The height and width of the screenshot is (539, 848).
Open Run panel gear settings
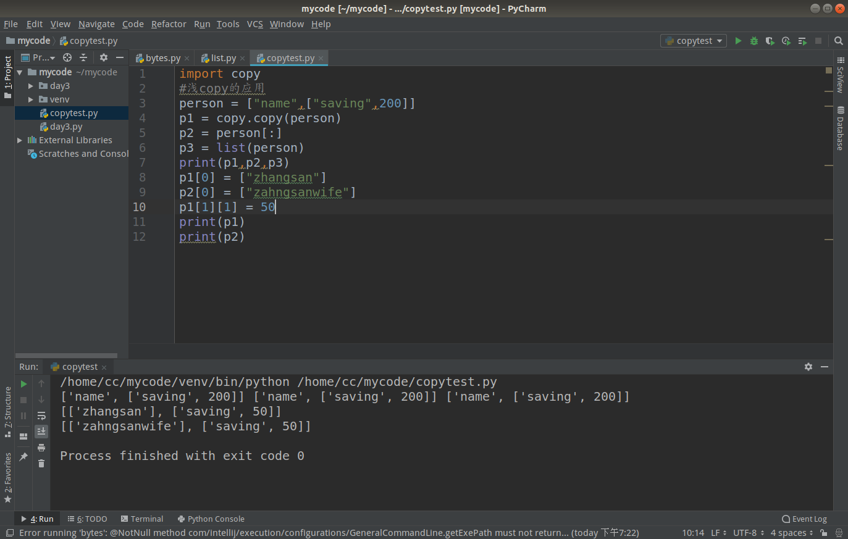coord(808,367)
